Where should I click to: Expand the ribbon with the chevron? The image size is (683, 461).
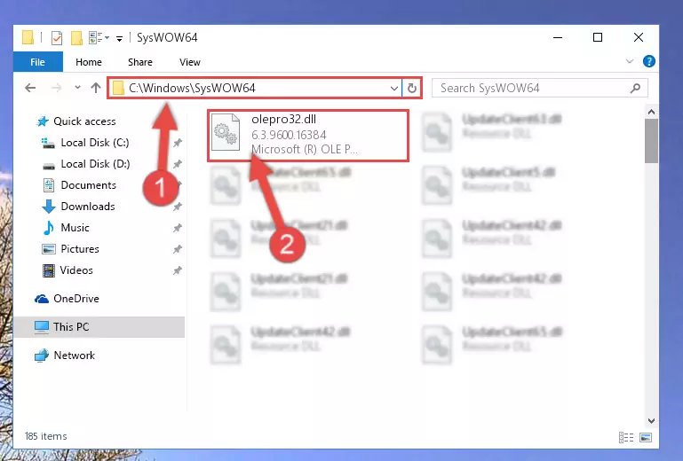pyautogui.click(x=630, y=61)
